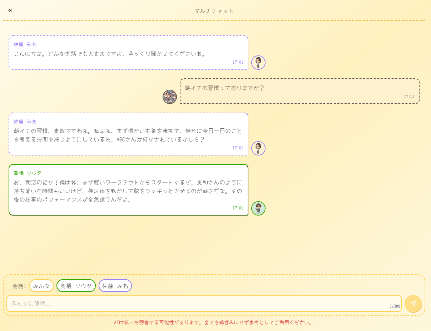Image resolution: width=431 pixels, height=331 pixels.
Task: Select the 高橋 ソウタ conversation chip
Action: 76,286
